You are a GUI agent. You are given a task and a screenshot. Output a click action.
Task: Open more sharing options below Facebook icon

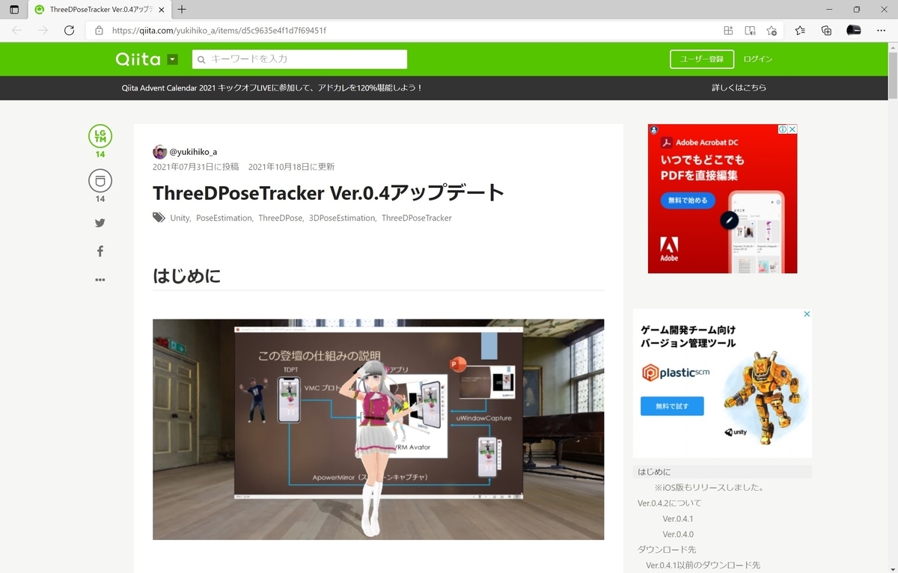point(100,279)
